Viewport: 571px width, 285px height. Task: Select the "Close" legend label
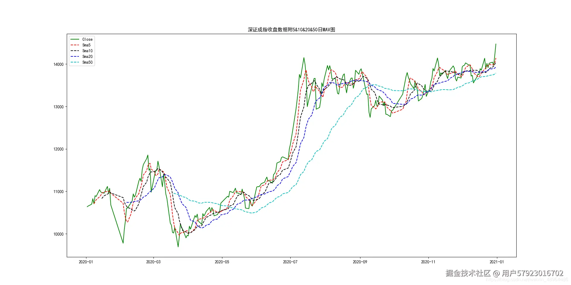[x=87, y=40]
